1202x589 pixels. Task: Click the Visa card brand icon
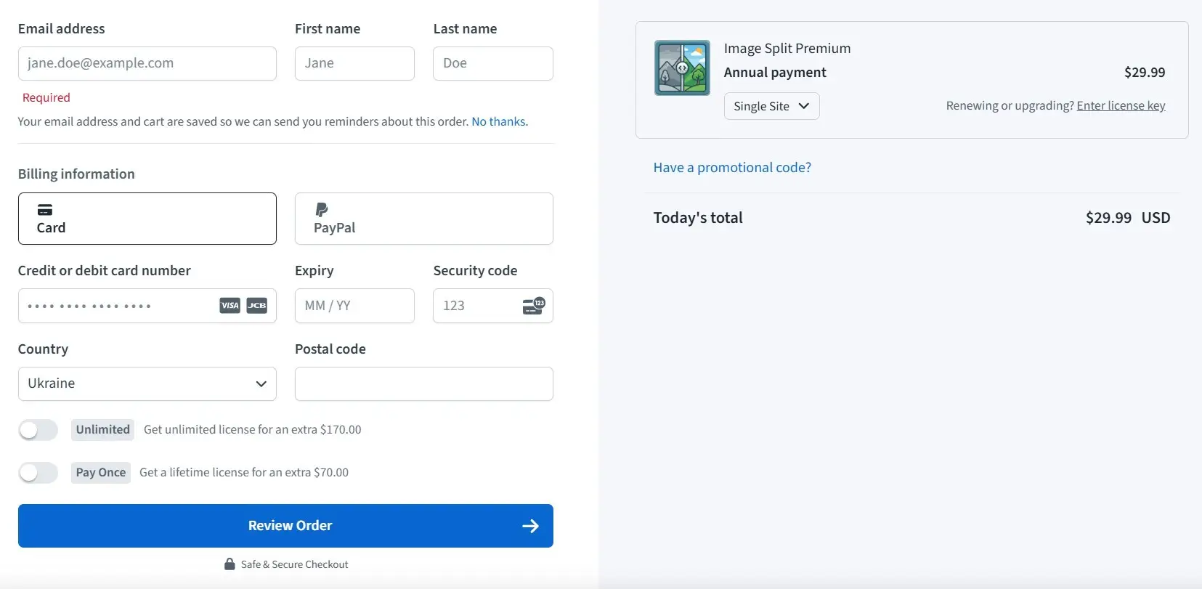tap(230, 306)
